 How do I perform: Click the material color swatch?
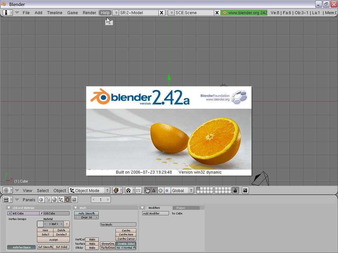coord(40,224)
